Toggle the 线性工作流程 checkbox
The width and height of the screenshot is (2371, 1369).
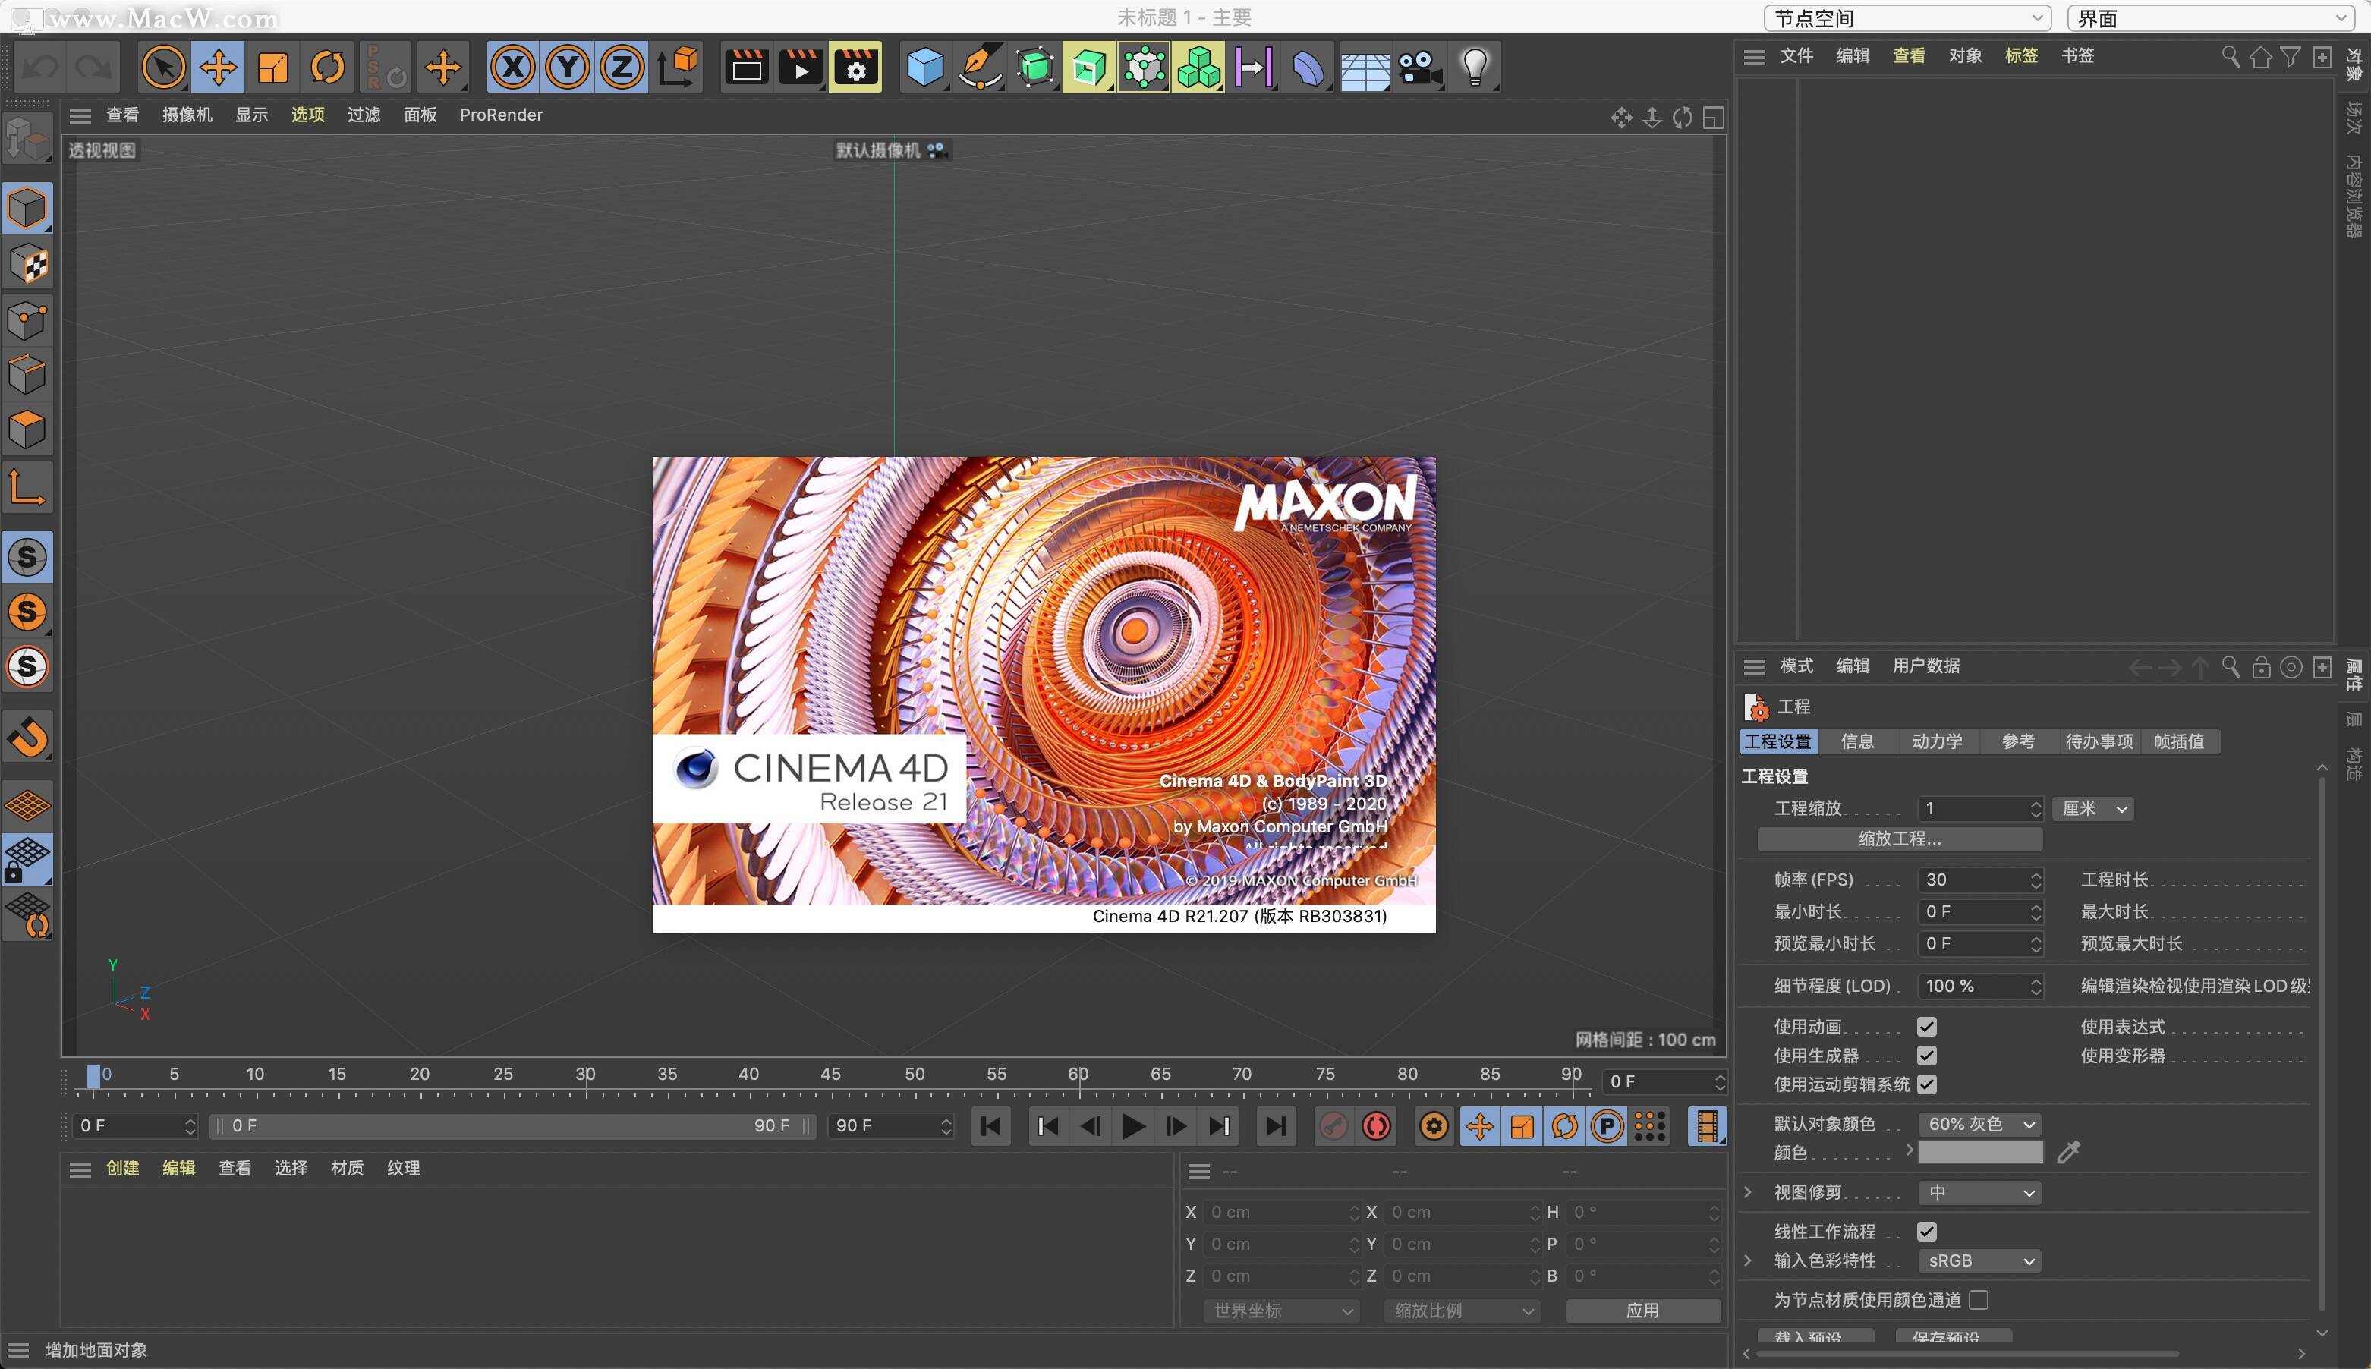[x=1926, y=1232]
